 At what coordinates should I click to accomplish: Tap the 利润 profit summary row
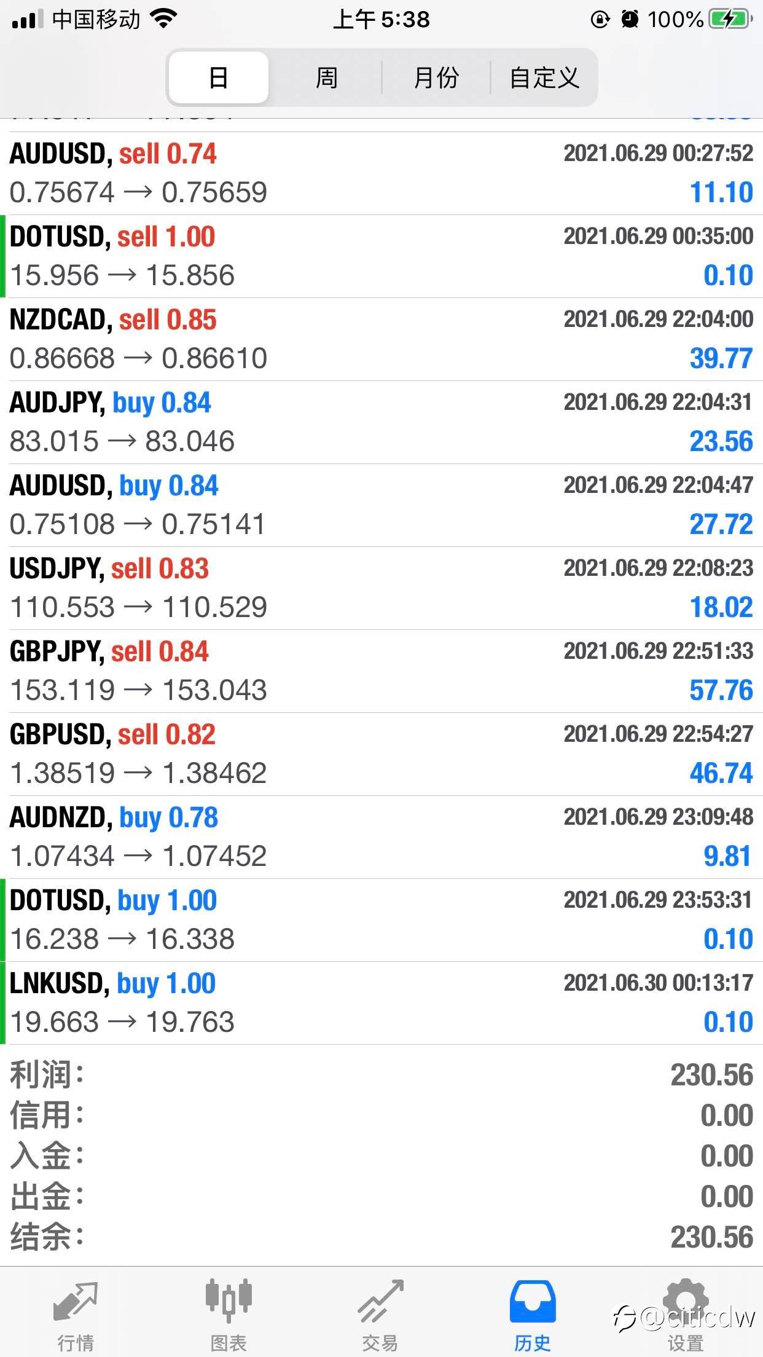click(381, 1075)
